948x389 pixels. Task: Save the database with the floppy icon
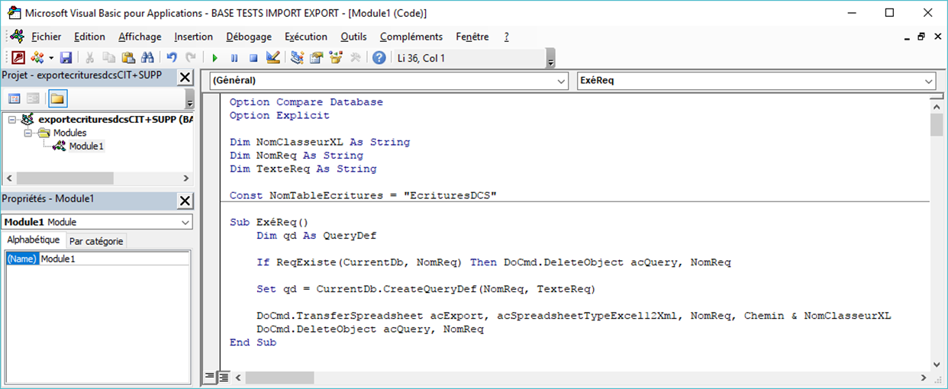66,57
